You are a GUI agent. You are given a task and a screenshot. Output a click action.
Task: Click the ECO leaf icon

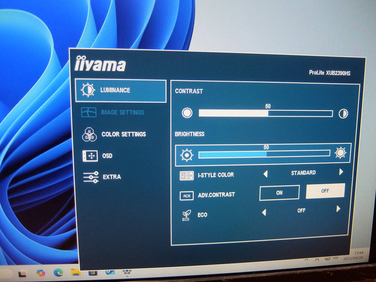point(186,216)
